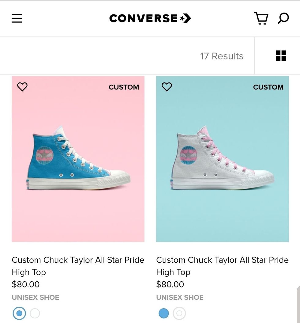Click the CUSTOM badge on teal card
300x323 pixels.
click(268, 87)
